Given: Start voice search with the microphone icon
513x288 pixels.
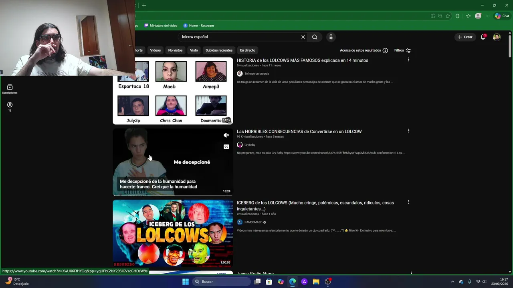Looking at the screenshot, I should 331,37.
